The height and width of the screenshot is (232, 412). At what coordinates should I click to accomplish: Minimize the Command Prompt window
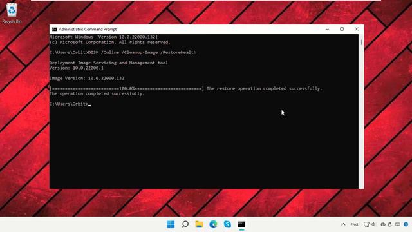pos(327,29)
